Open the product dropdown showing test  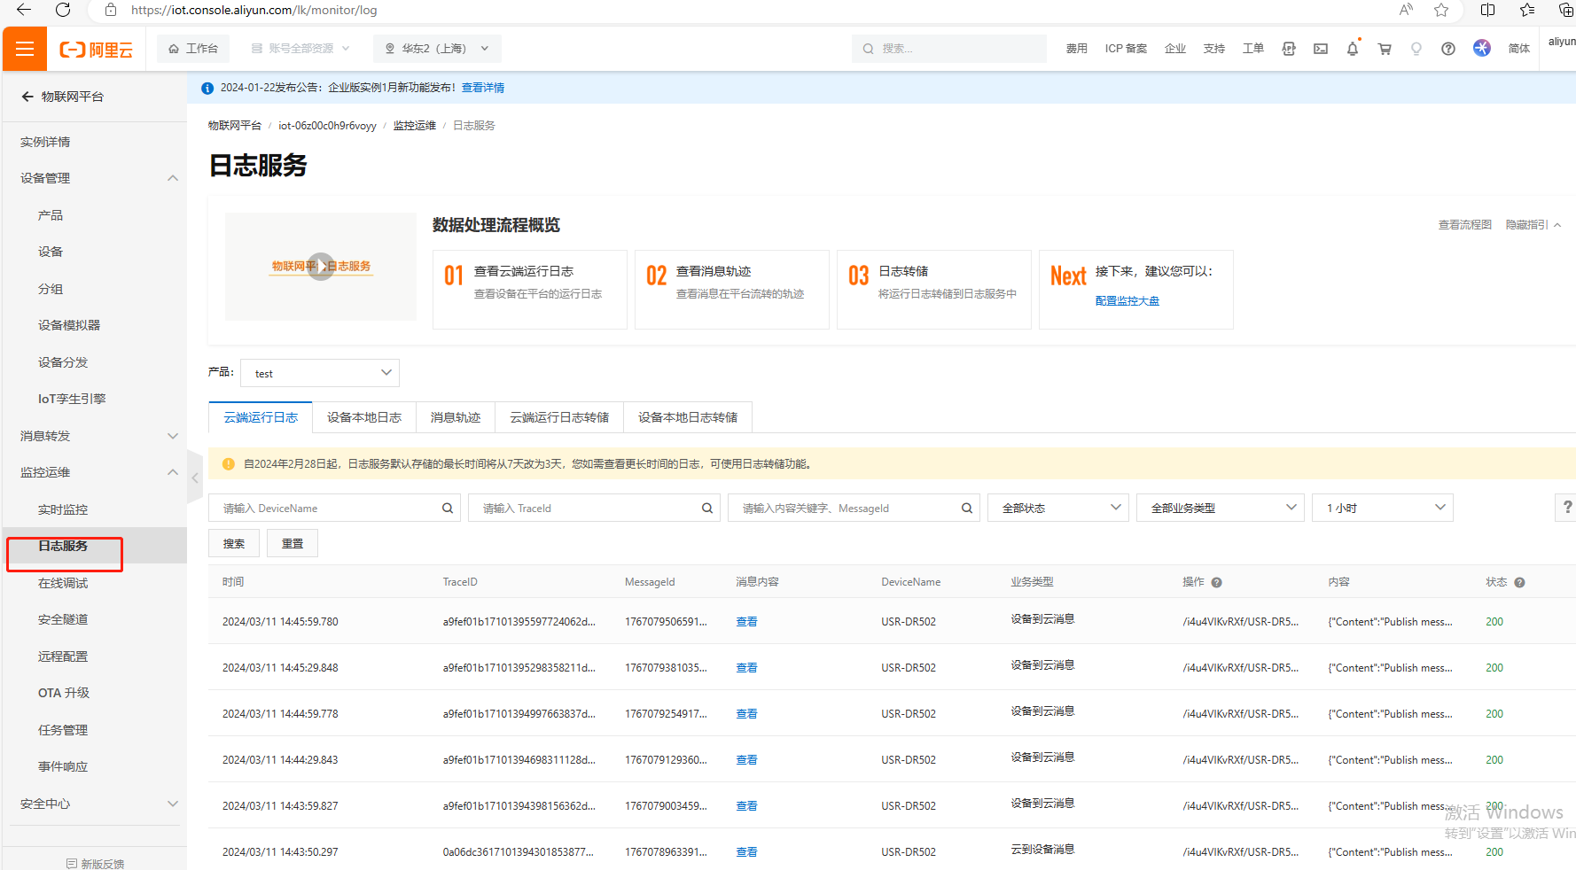tap(320, 373)
